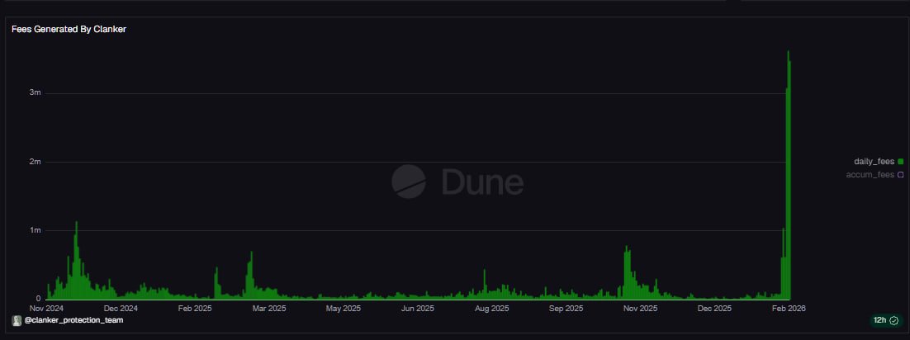Click the checkmark icon beside 12h
Viewport: 910px width, 340px height.
[x=893, y=320]
